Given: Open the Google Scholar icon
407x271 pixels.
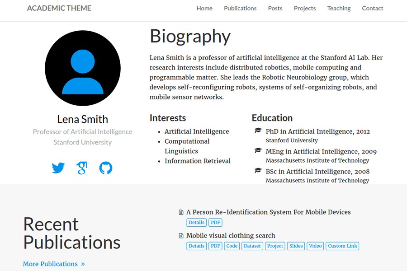Looking at the screenshot, I should tap(82, 168).
